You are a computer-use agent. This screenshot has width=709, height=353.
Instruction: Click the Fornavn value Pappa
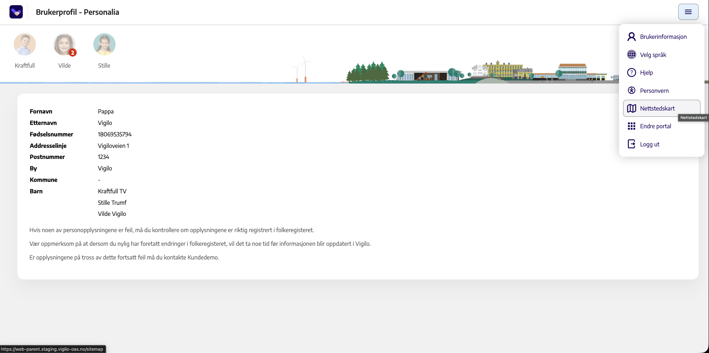tap(106, 111)
